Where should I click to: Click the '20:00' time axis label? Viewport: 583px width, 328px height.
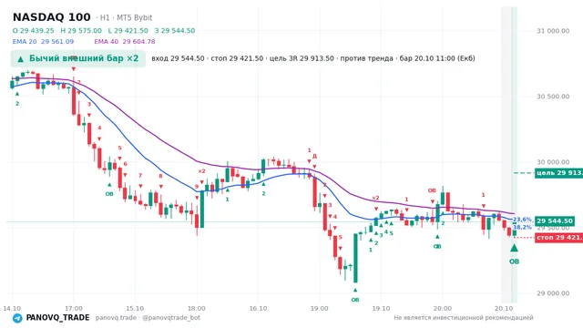[x=443, y=308]
